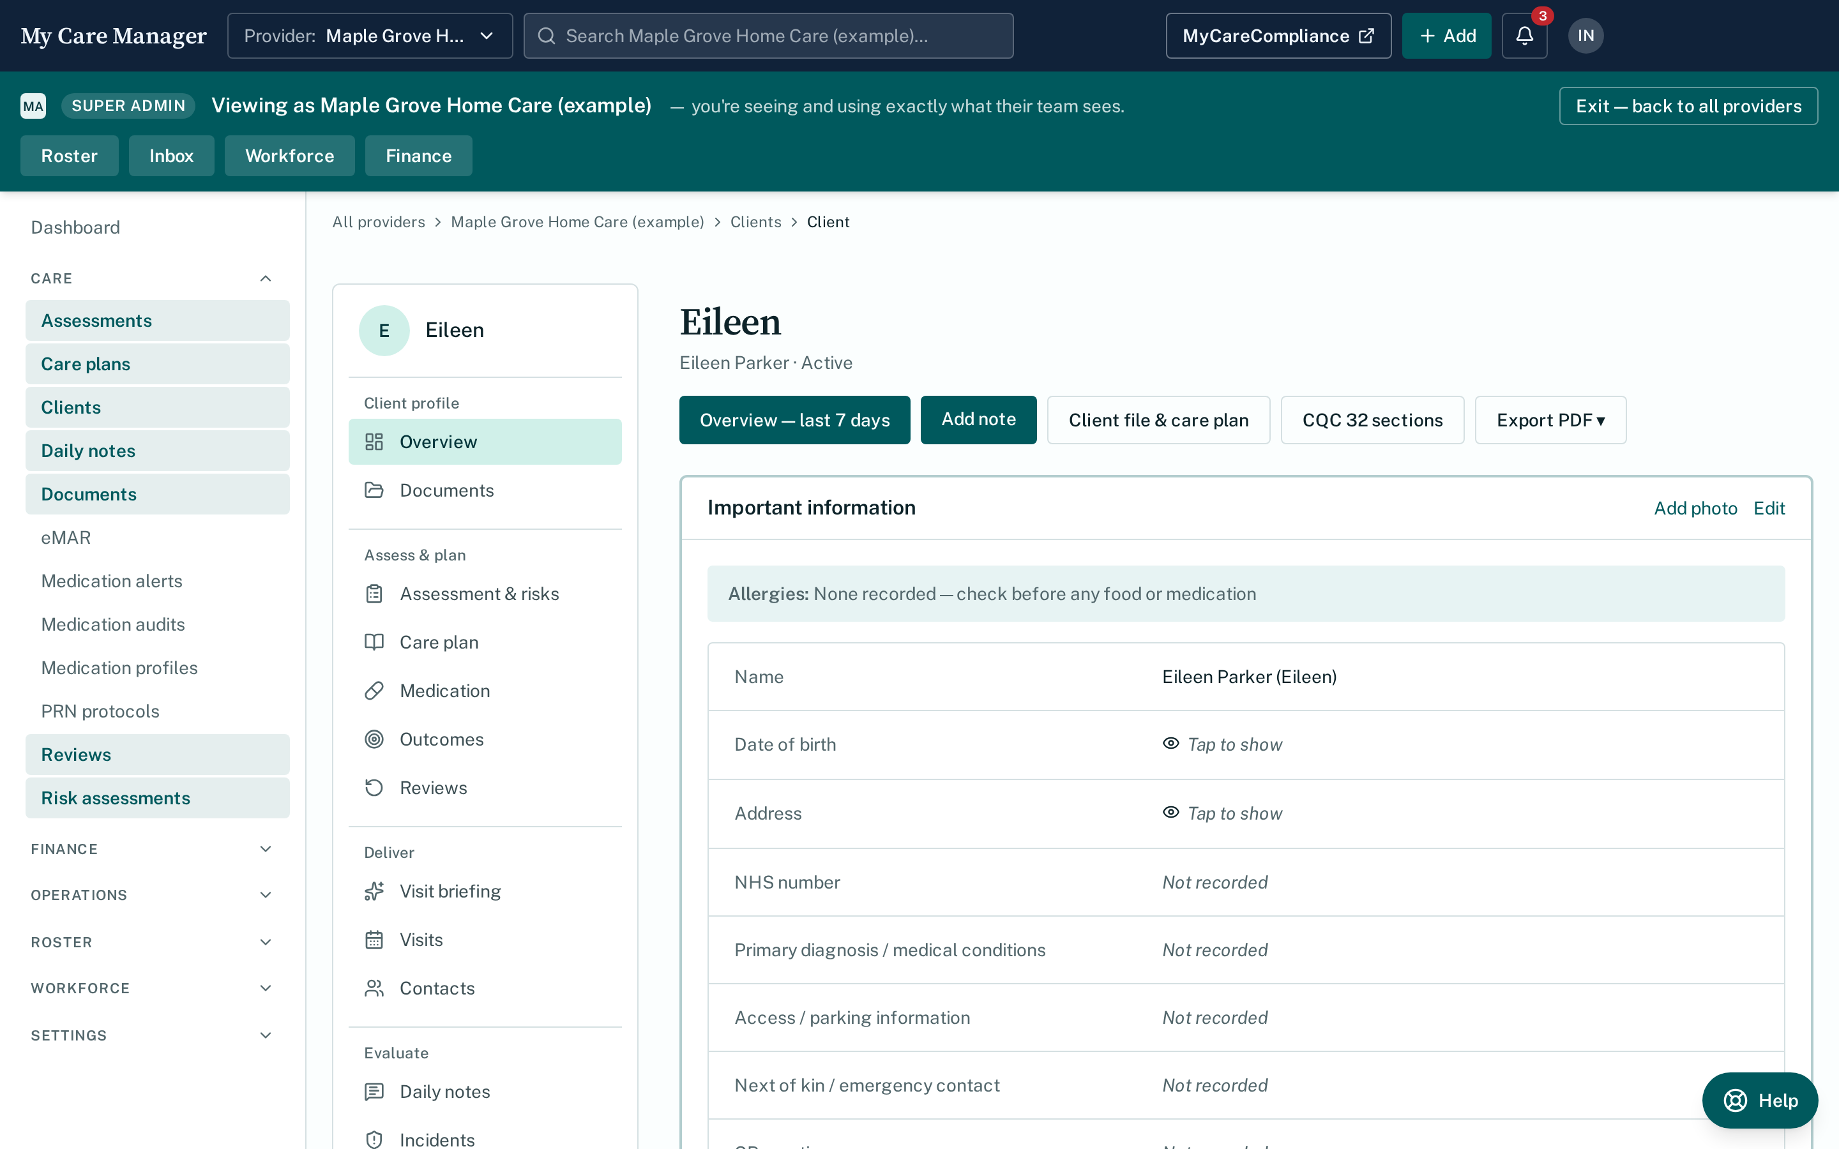1839x1149 pixels.
Task: Focus the Search Maple Grove Home Care field
Action: (x=768, y=36)
